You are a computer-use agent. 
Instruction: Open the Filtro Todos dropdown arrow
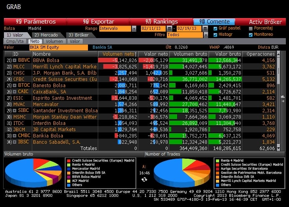click(206, 35)
